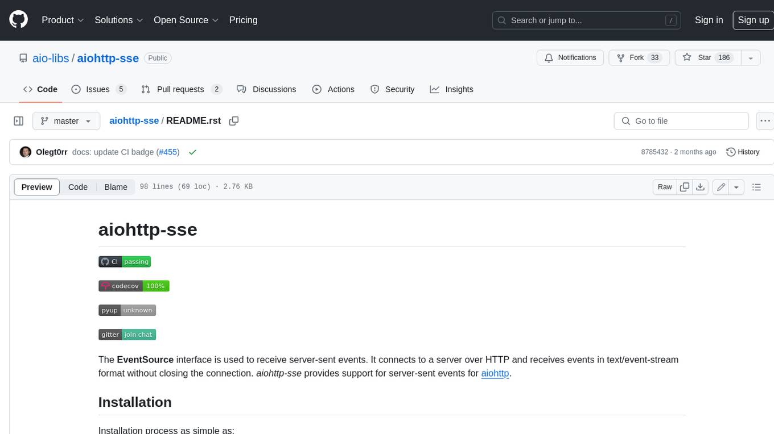Switch to Code view mode
Viewport: 774px width, 434px height.
coord(78,187)
